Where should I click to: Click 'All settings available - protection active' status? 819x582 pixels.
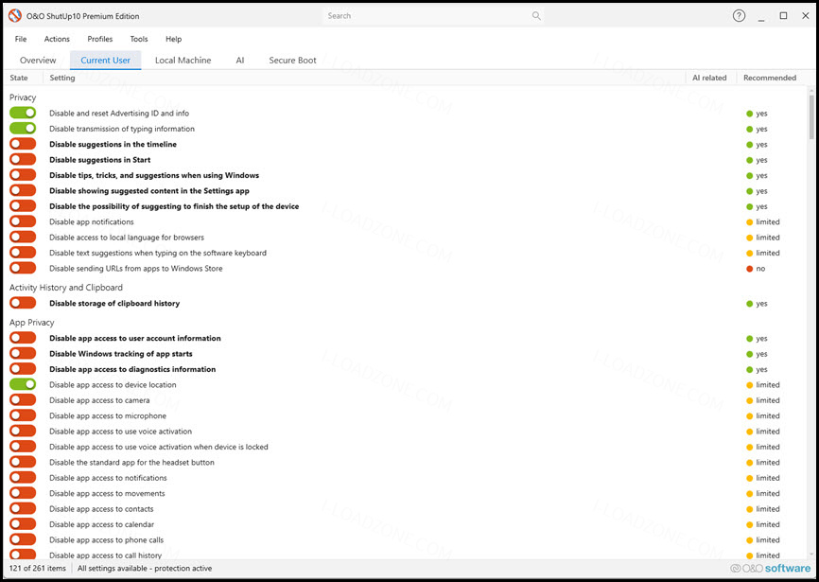145,568
